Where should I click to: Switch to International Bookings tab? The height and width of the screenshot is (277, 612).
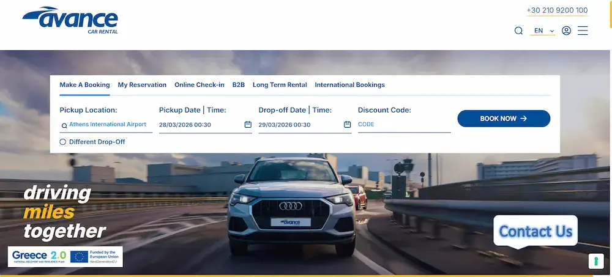pos(349,84)
